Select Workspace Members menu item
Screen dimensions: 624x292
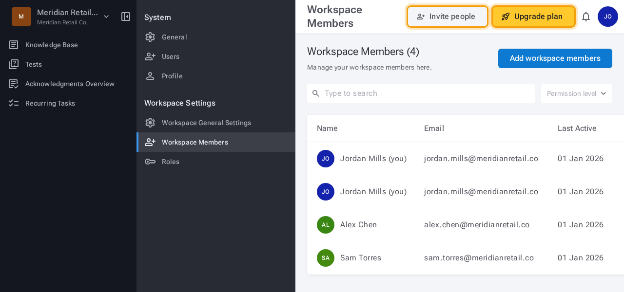215,142
